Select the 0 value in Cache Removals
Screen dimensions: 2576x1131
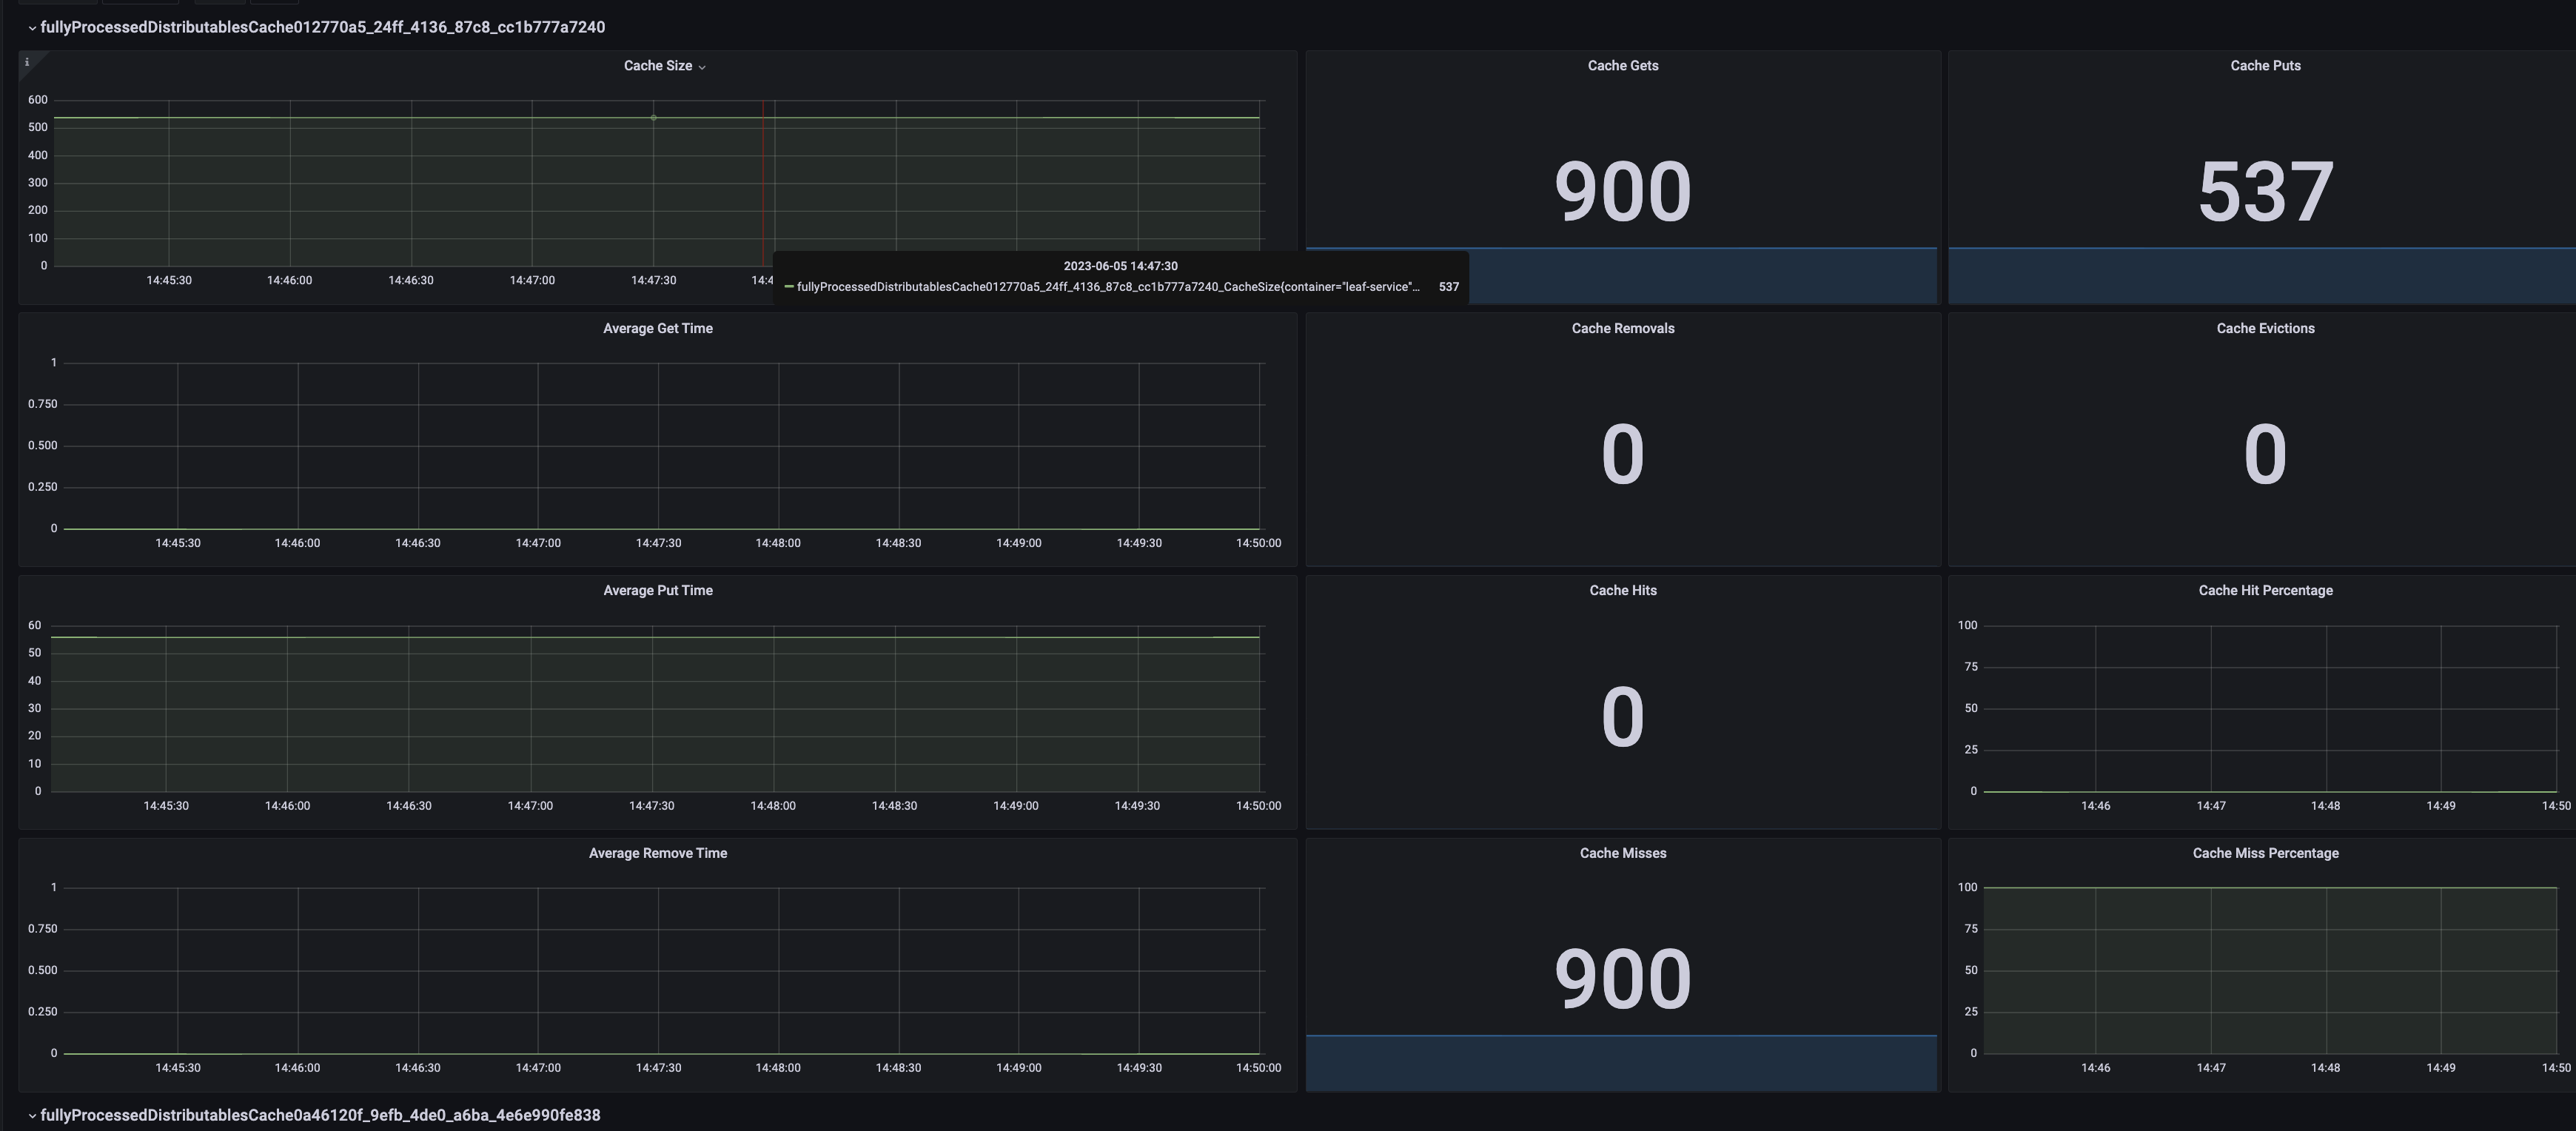pyautogui.click(x=1622, y=455)
